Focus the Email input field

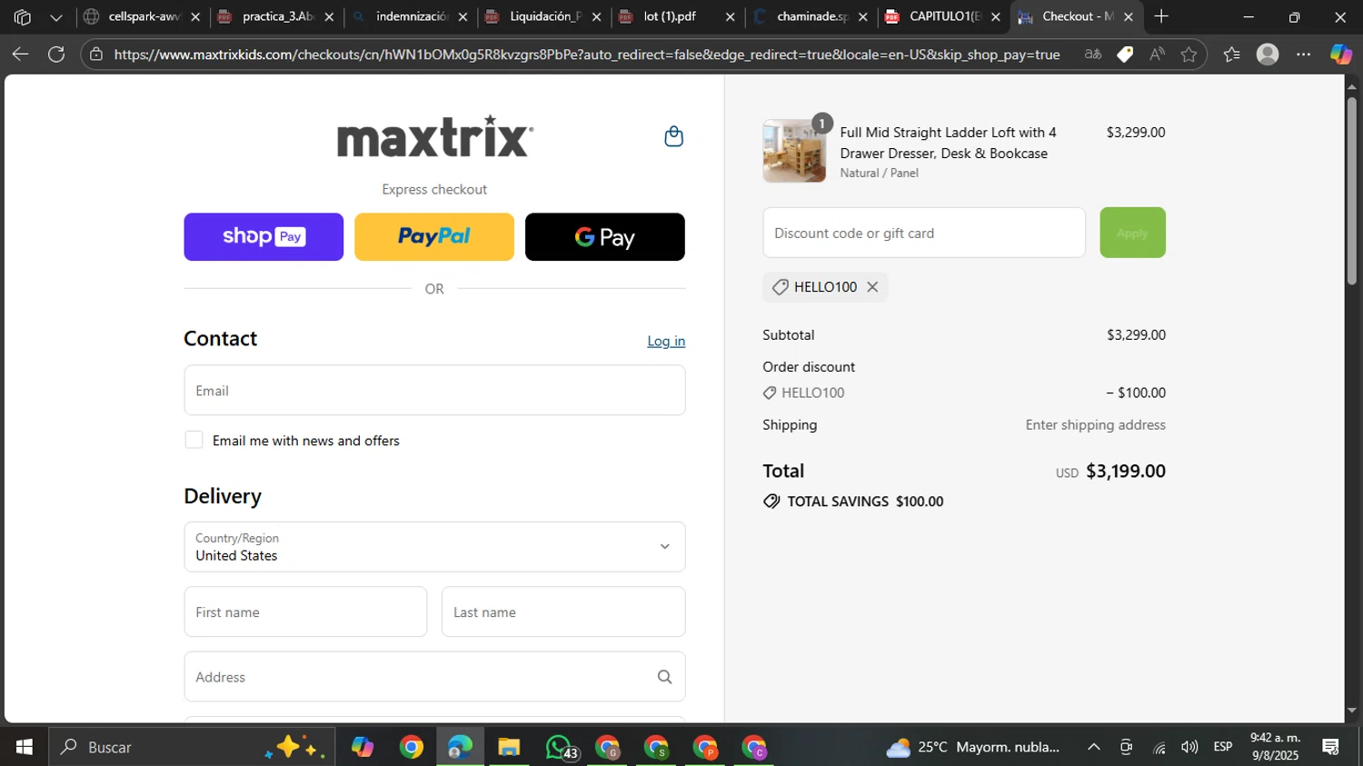point(434,391)
